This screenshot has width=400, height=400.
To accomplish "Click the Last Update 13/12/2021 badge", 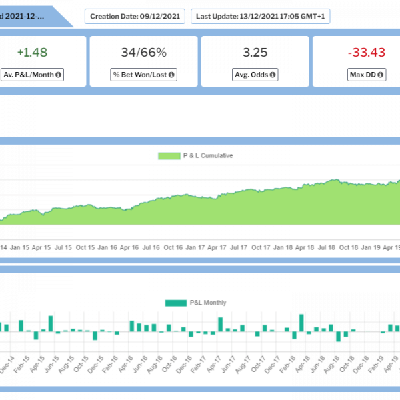I will (x=261, y=16).
